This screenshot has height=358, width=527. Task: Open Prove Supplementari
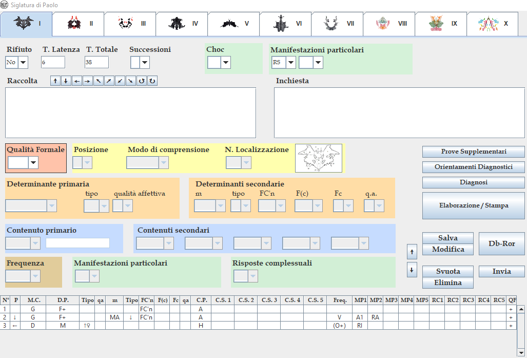click(x=474, y=152)
